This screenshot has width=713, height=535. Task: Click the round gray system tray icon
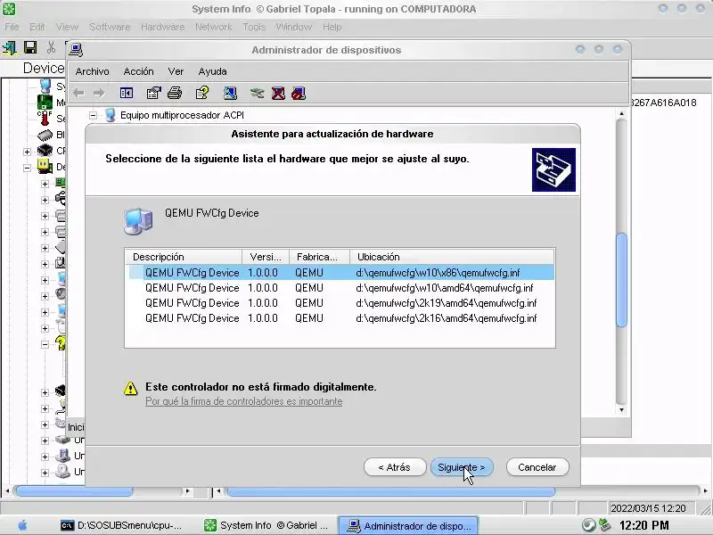pos(588,525)
